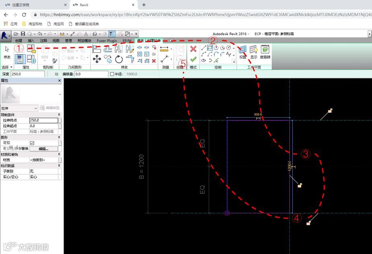
Task: Close the Properties panel
Action: pyautogui.click(x=60, y=81)
